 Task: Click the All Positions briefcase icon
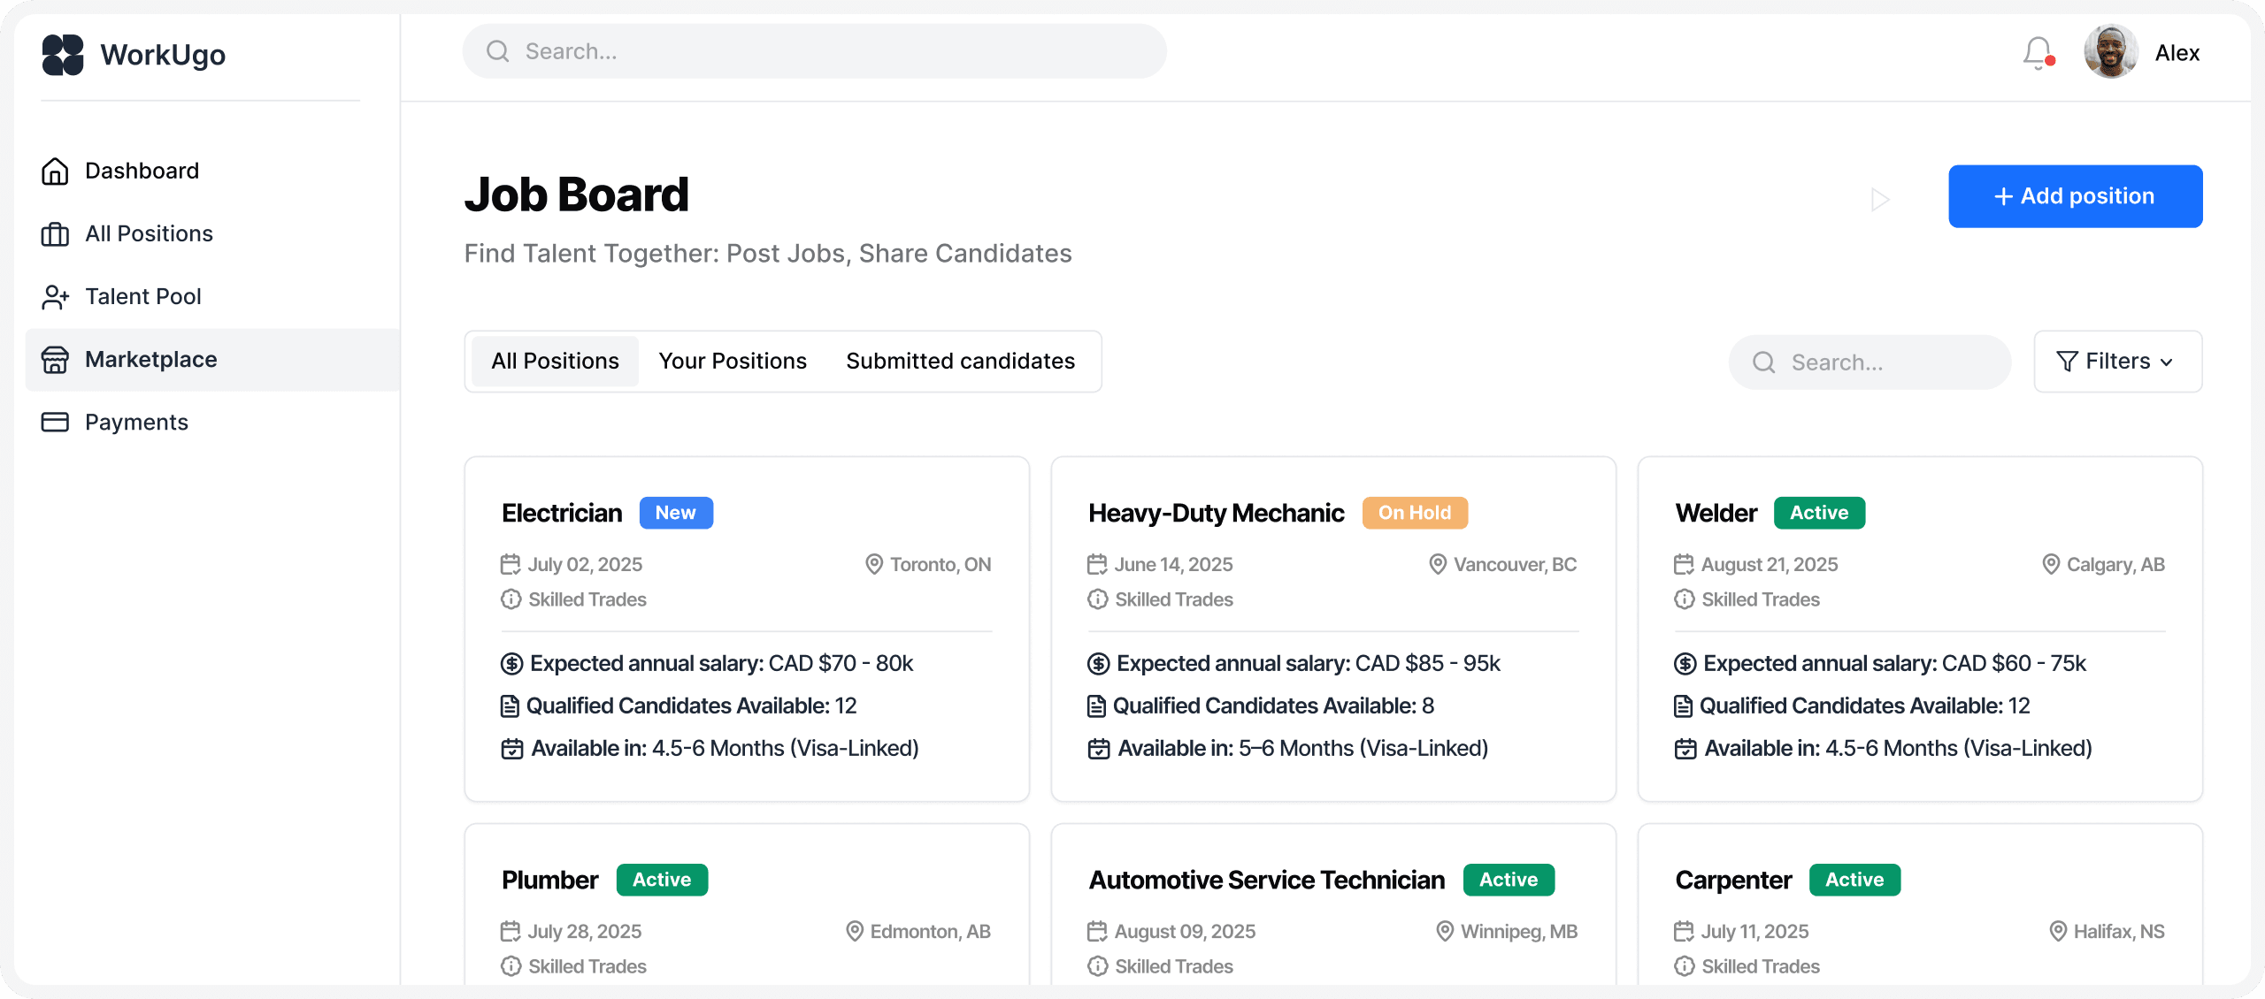[55, 234]
